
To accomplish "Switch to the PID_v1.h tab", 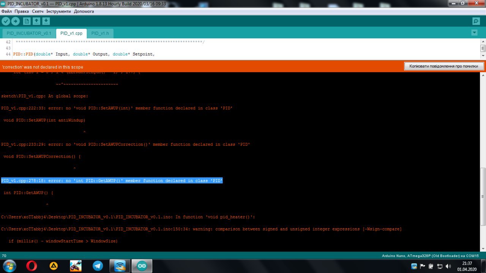I will [100, 33].
